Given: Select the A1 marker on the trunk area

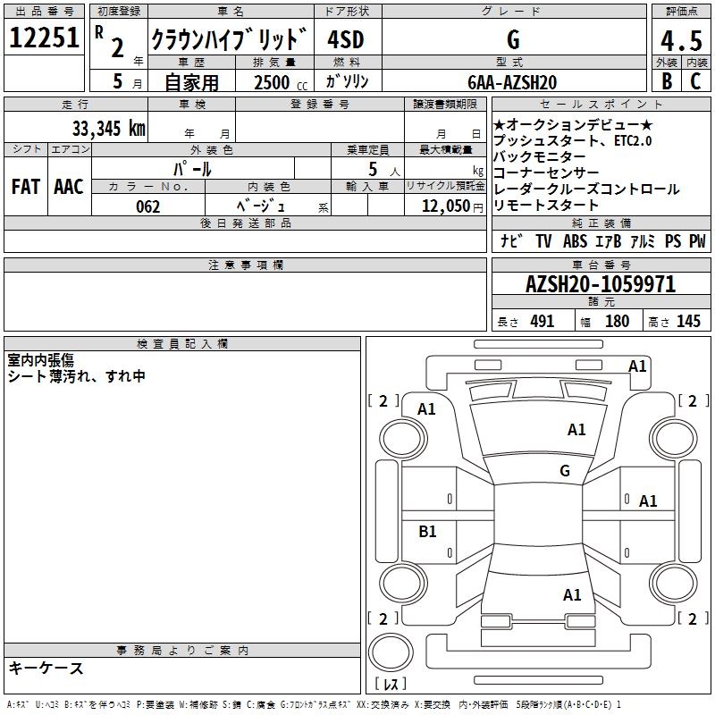Looking at the screenshot, I should [x=572, y=594].
